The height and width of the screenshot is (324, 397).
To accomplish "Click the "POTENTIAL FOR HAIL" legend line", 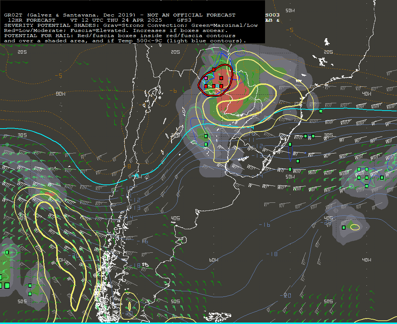I will click(x=120, y=36).
